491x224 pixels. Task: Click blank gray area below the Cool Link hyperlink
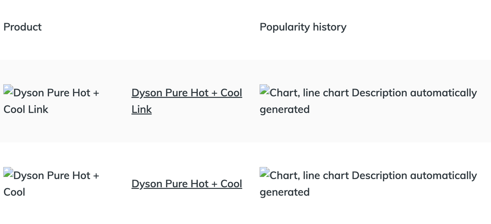click(188, 131)
